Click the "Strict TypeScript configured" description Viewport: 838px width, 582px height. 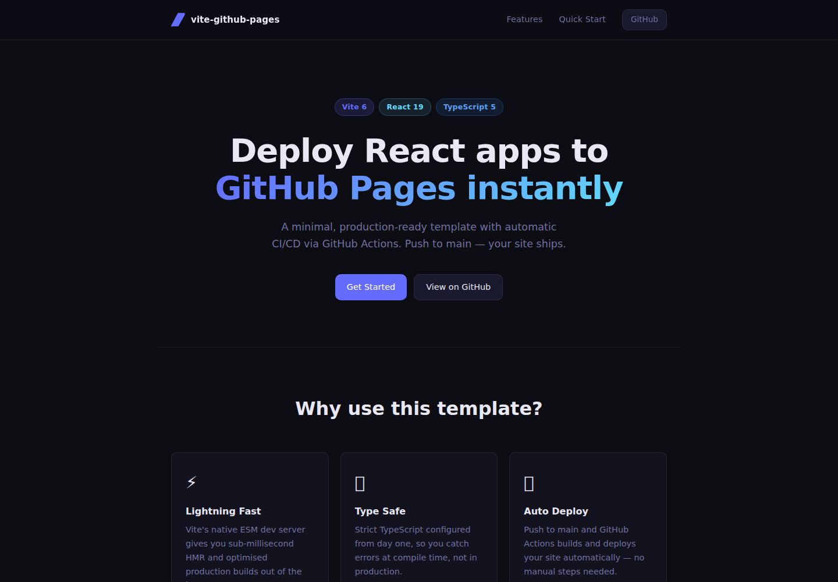tap(416, 551)
